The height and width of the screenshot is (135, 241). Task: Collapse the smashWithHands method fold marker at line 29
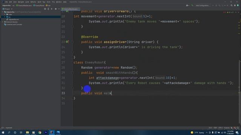pyautogui.click(x=73, y=73)
